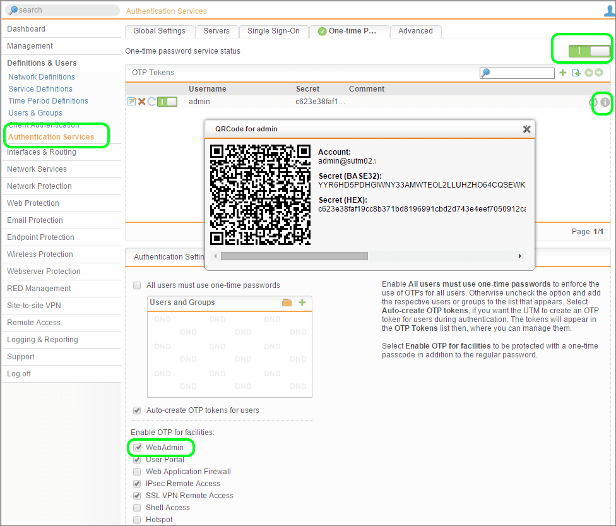Uncheck Auto-create OTP tokens for users
The height and width of the screenshot is (526, 616).
click(x=137, y=410)
